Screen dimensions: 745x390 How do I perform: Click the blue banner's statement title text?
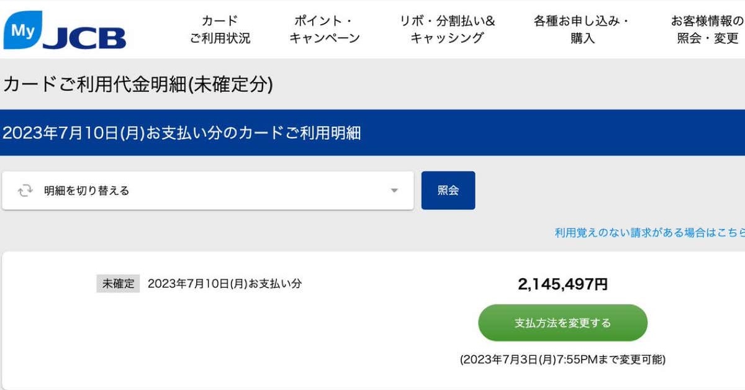tap(182, 133)
